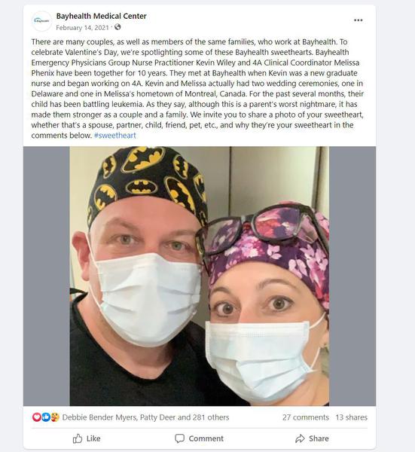Open Bayhealth Medical Center page name
This screenshot has width=415, height=452.
click(x=102, y=16)
